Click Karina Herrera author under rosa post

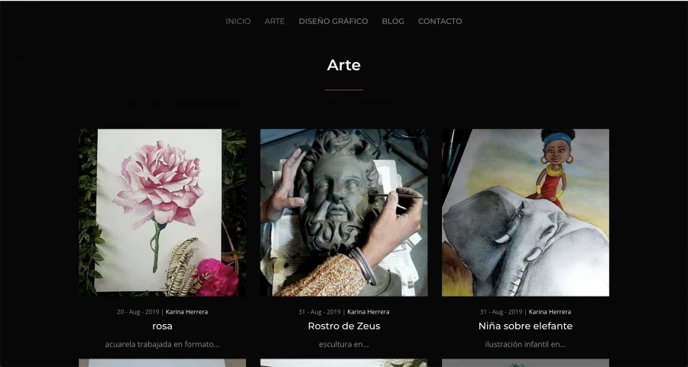coord(187,312)
